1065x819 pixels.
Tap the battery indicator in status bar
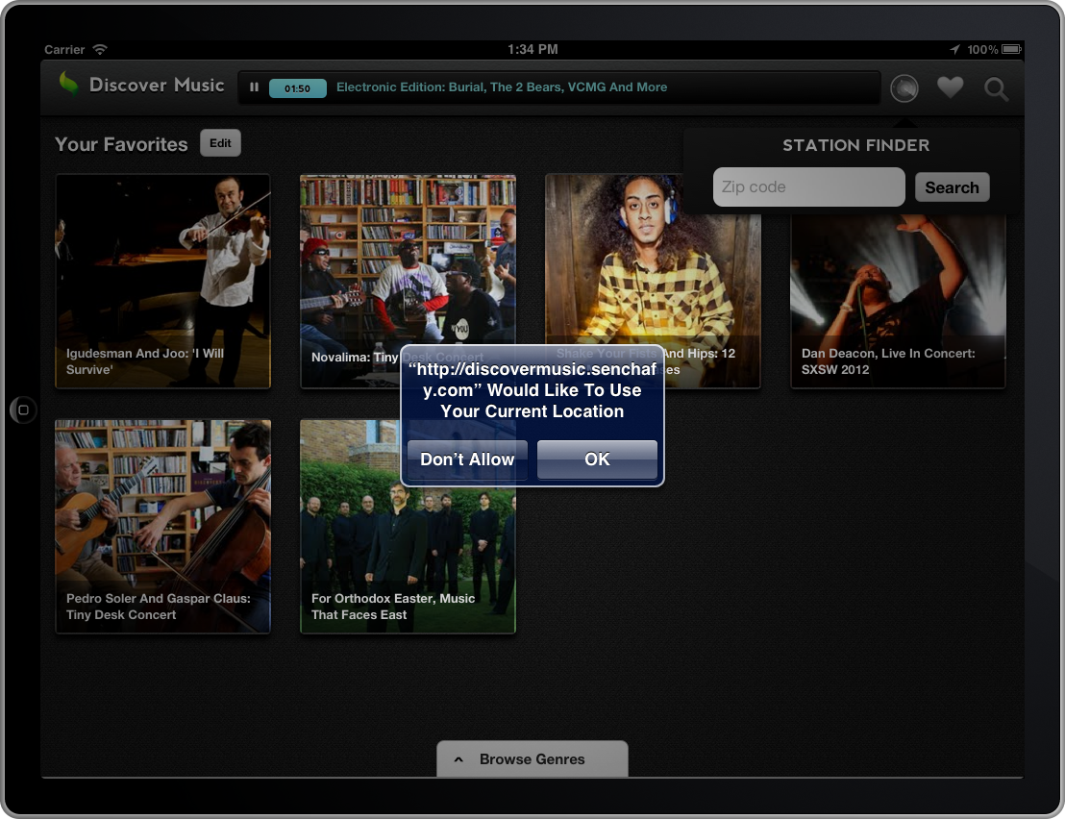(x=1010, y=49)
